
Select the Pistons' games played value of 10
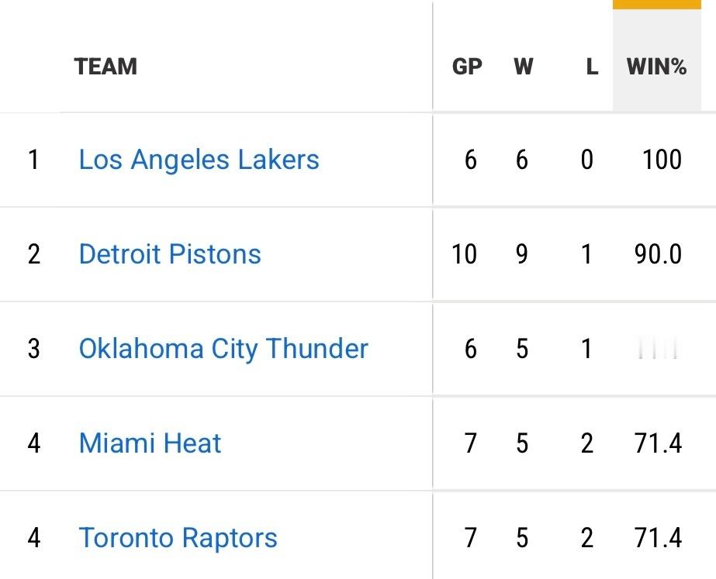click(x=465, y=254)
